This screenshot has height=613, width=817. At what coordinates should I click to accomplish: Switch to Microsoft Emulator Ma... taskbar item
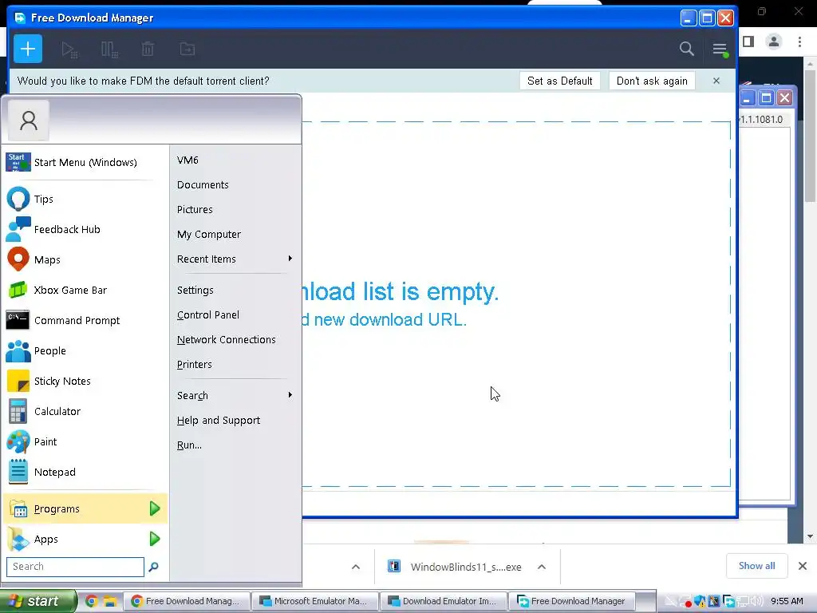coord(314,601)
